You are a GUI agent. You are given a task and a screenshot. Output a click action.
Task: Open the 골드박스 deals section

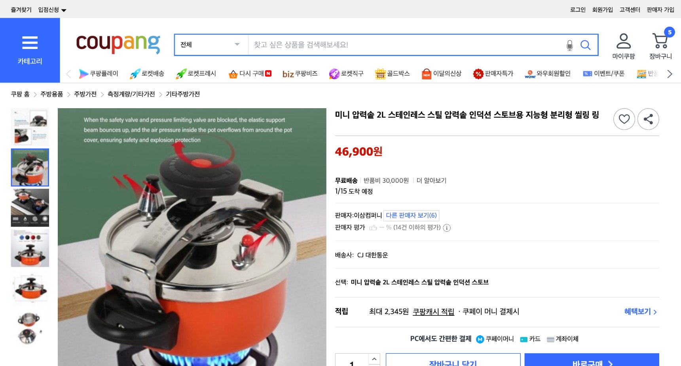point(393,73)
